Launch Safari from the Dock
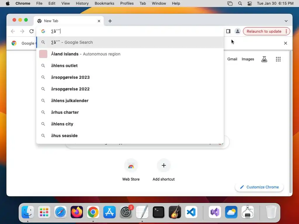 (x=60, y=212)
